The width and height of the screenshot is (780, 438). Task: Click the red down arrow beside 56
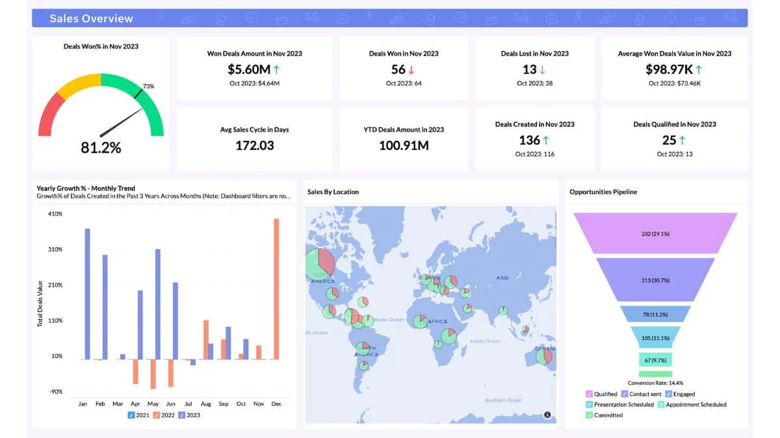coord(411,69)
